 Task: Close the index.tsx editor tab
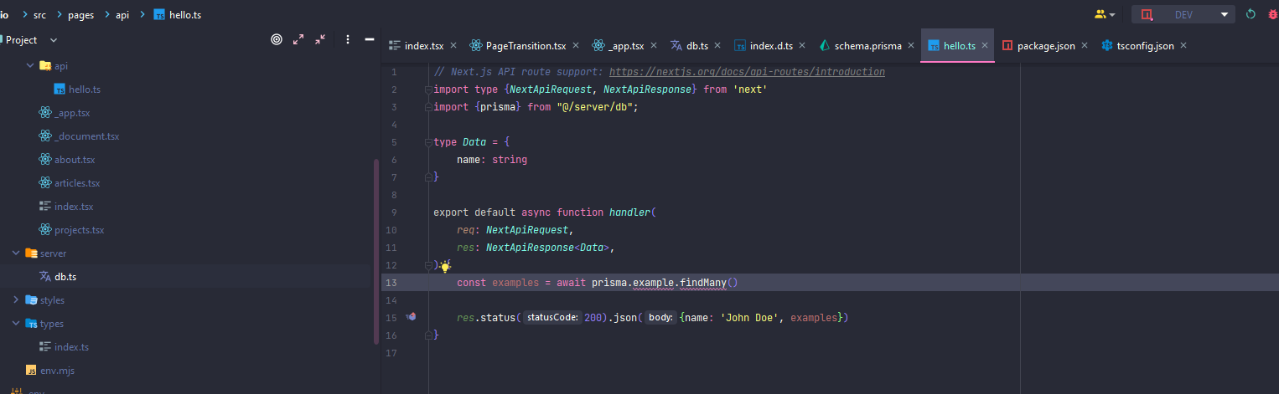453,46
